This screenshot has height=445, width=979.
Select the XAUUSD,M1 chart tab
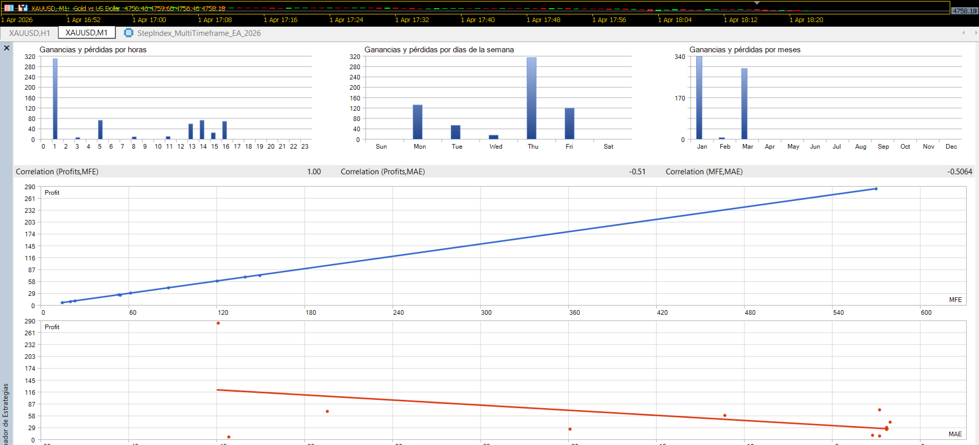point(87,33)
